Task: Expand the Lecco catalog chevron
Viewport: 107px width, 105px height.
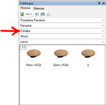Action: (x=103, y=42)
